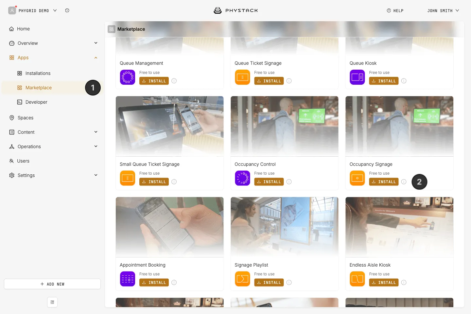Viewport: 471px width, 314px height.
Task: Open Help from the top bar
Action: pyautogui.click(x=395, y=10)
